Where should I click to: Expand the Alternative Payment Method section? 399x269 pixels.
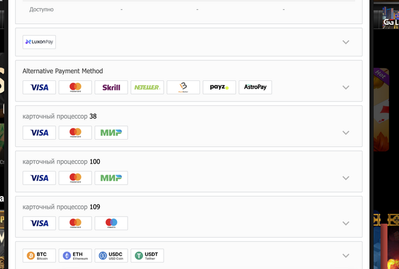click(345, 88)
